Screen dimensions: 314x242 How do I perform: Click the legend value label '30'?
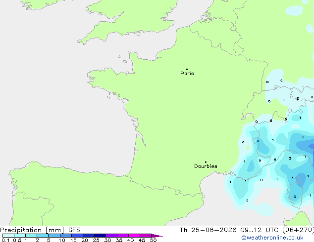[107, 240]
